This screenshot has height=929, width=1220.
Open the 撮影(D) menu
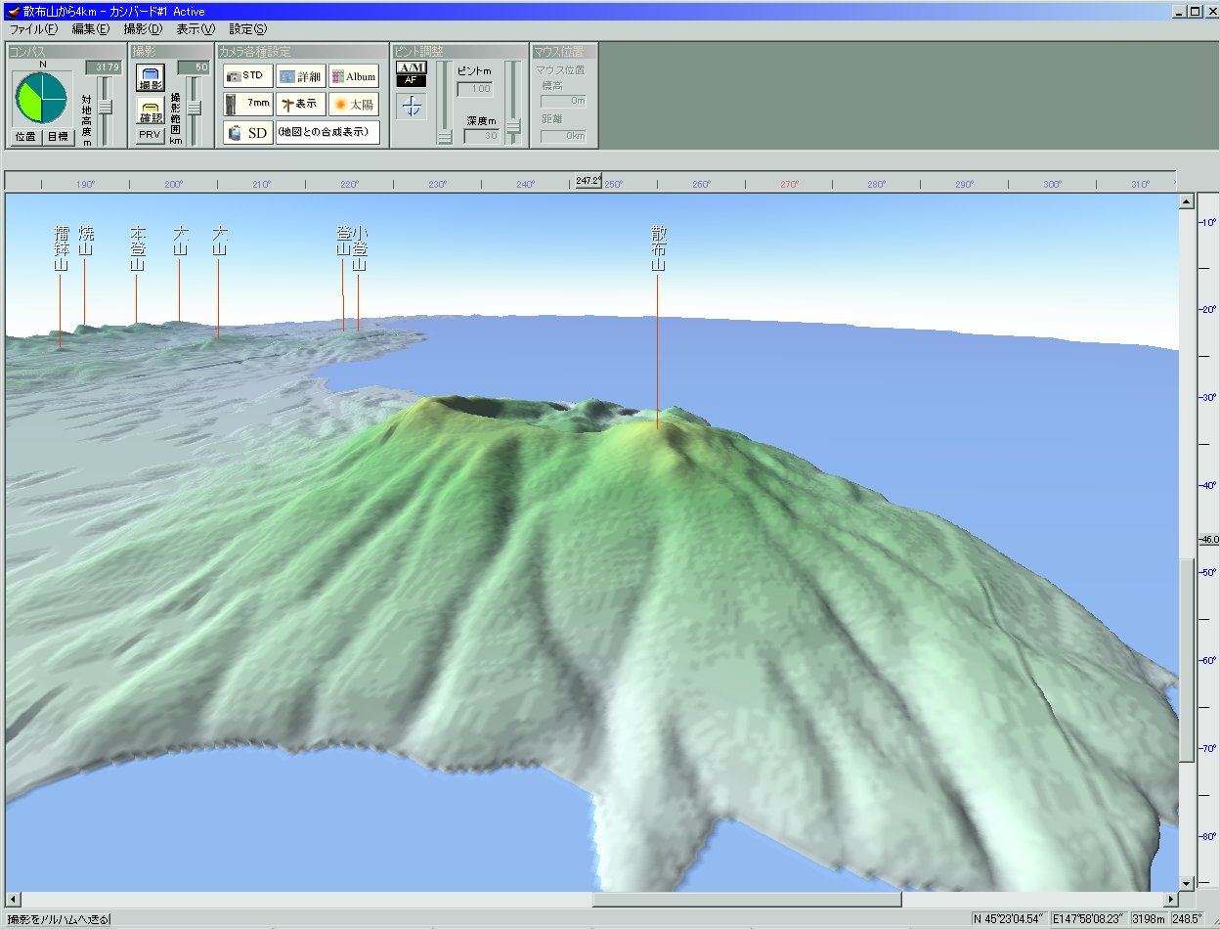tap(142, 29)
